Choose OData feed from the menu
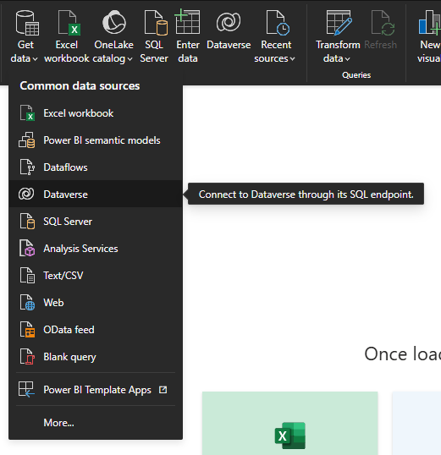The height and width of the screenshot is (455, 441). click(x=96, y=330)
